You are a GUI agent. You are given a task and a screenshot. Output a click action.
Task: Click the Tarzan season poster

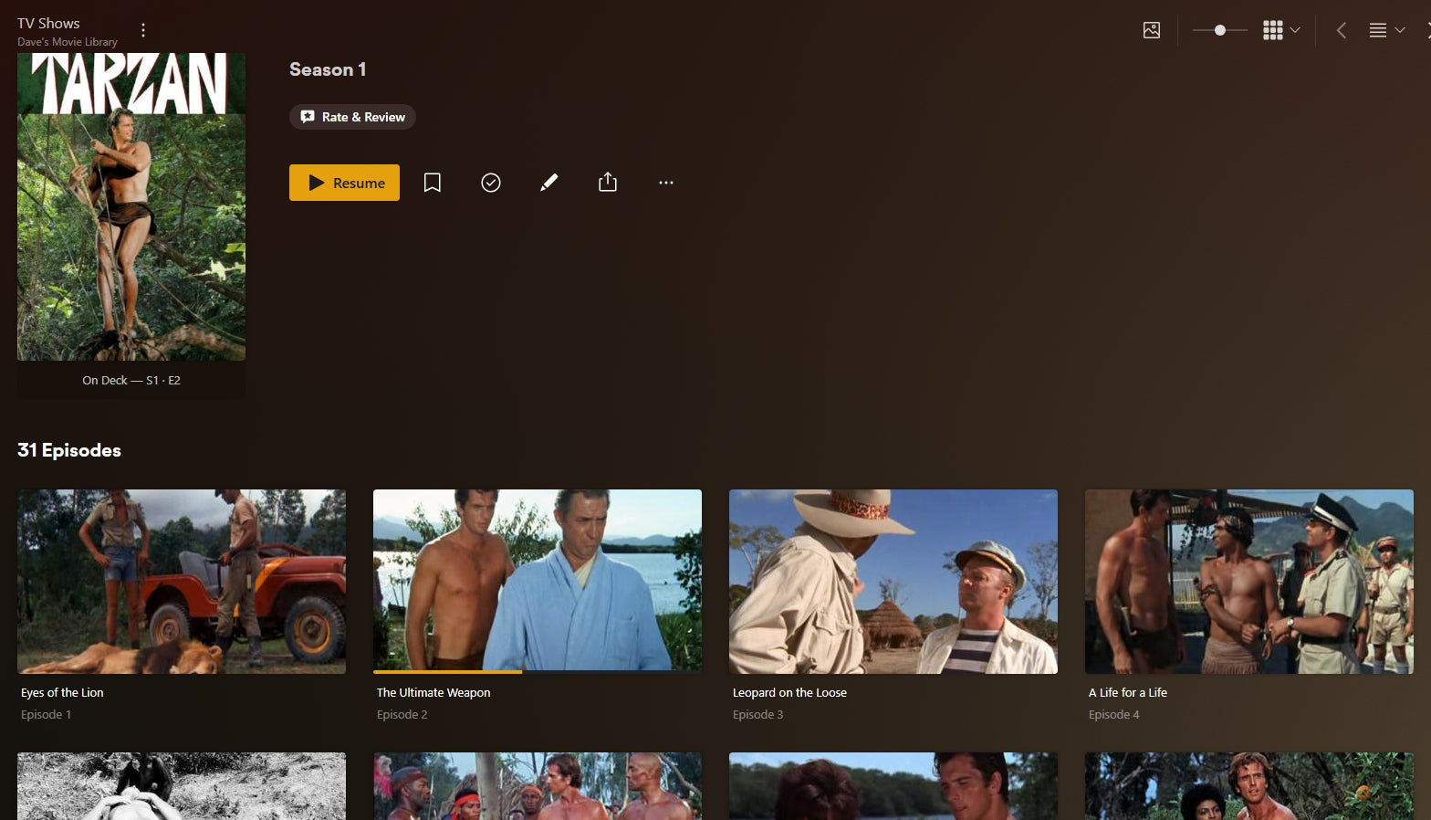tap(131, 206)
